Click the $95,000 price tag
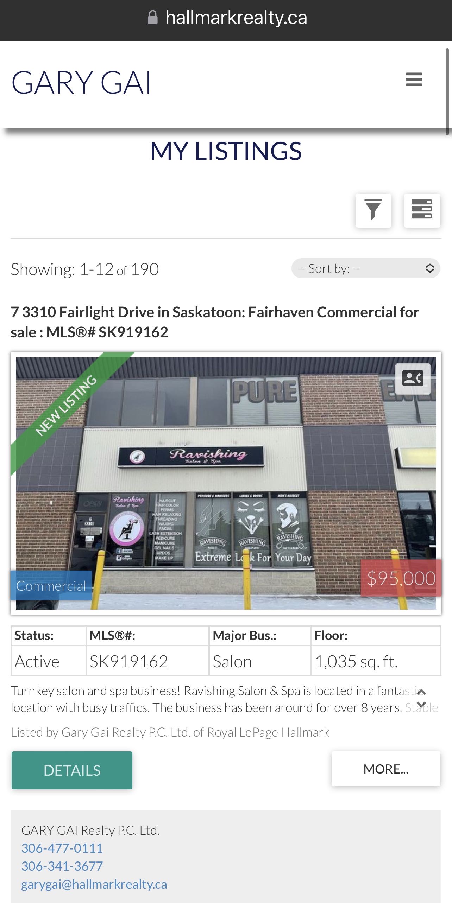This screenshot has height=903, width=452. [401, 578]
